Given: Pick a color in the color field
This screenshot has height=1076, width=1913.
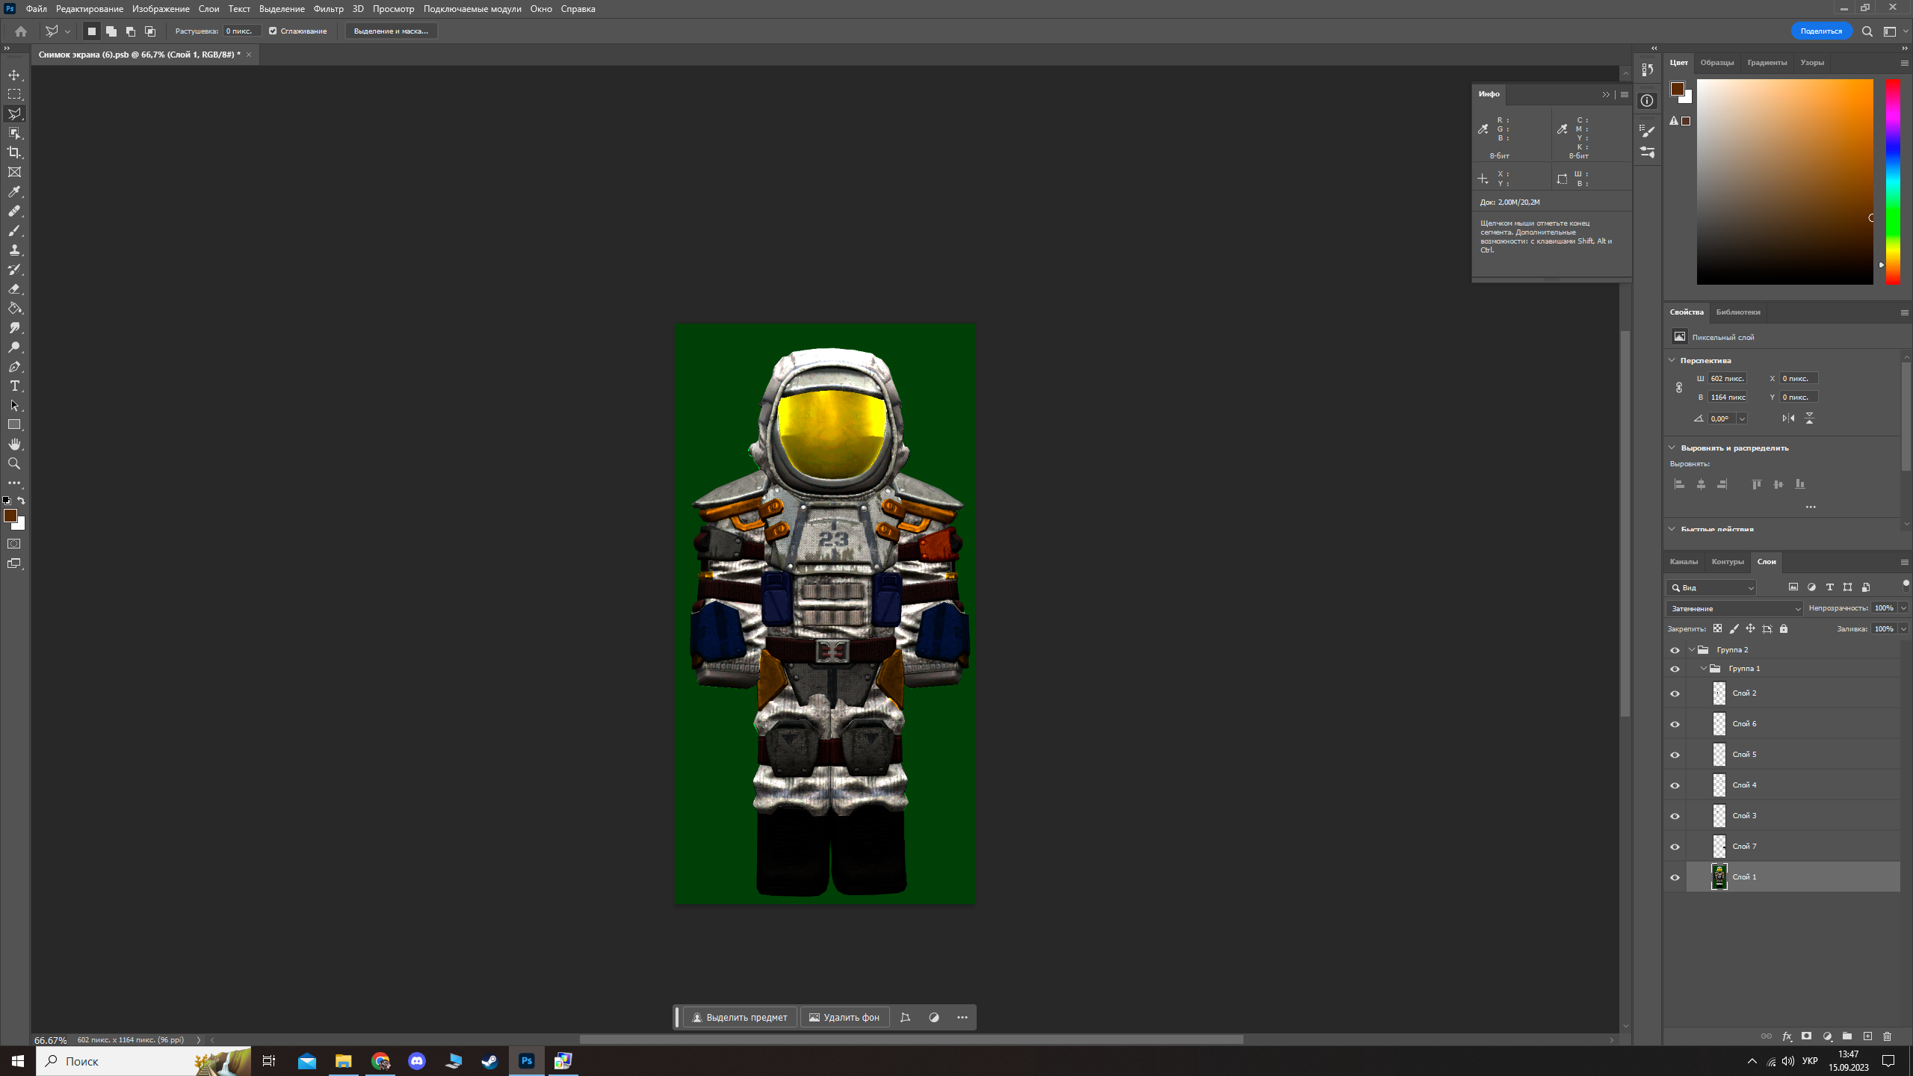Looking at the screenshot, I should (1784, 182).
